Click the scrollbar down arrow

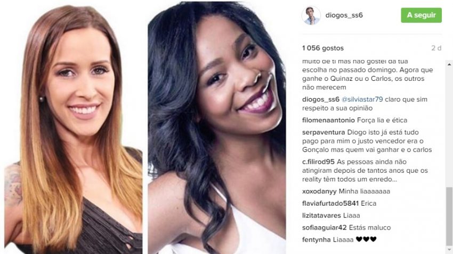click(x=449, y=249)
